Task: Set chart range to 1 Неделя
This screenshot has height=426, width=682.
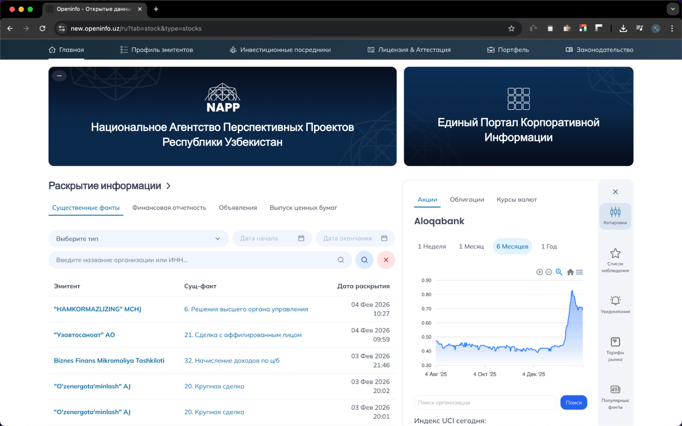Action: 432,246
